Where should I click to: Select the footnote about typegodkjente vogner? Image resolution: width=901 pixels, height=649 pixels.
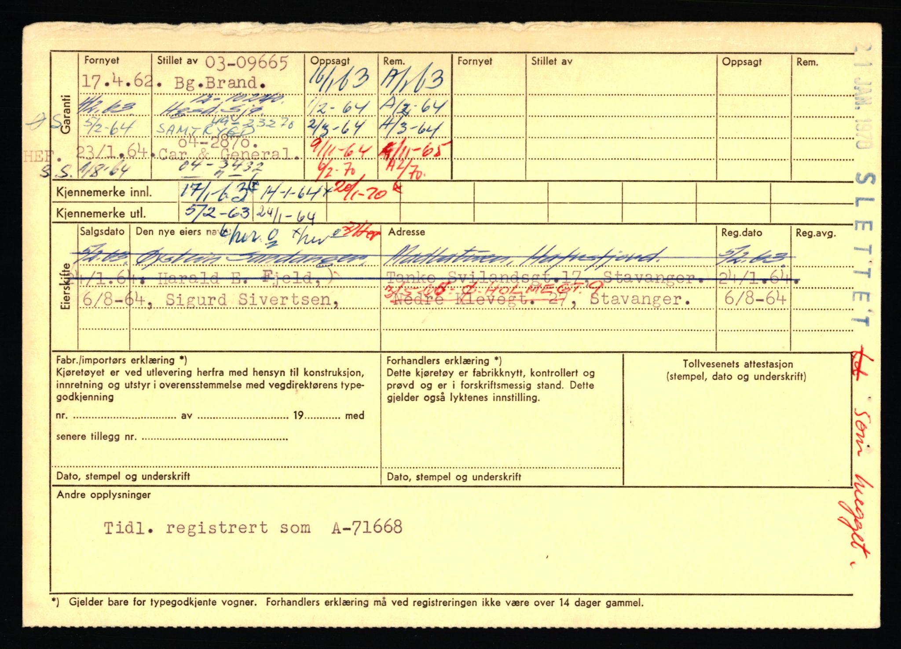[x=348, y=602]
